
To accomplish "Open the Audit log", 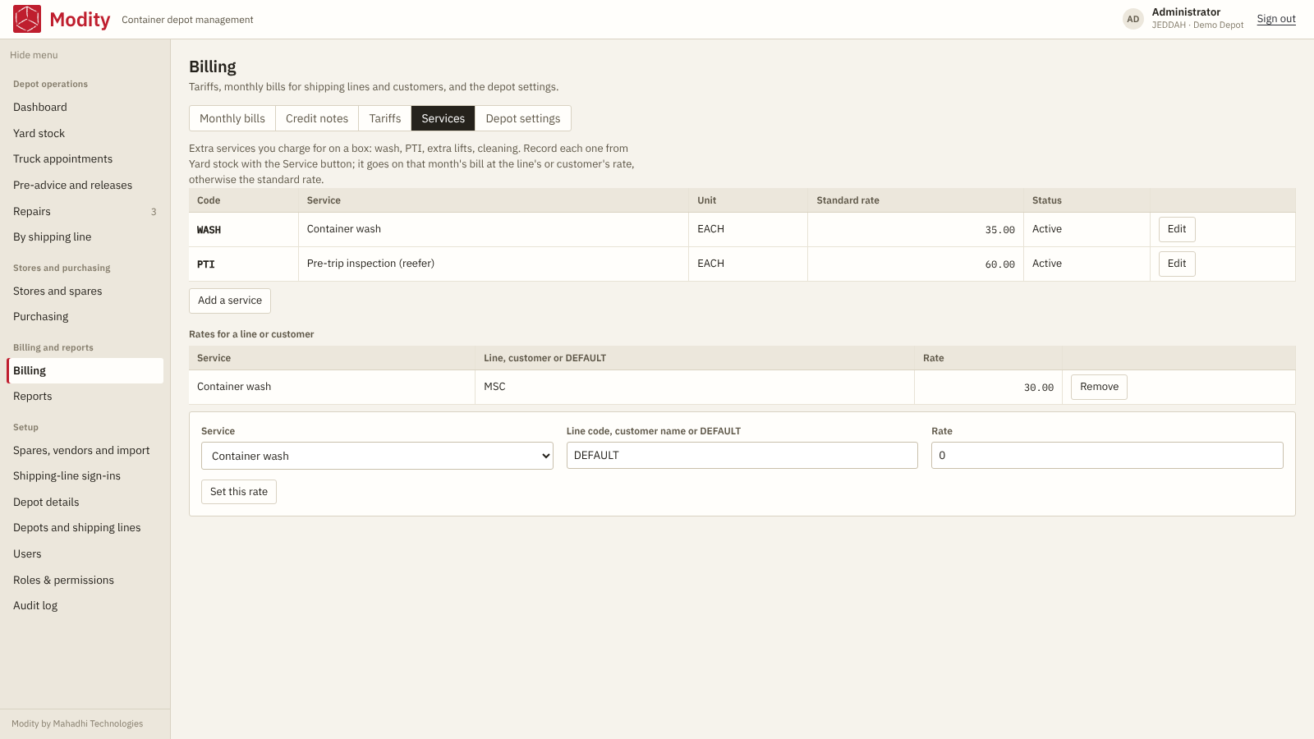I will [x=85, y=606].
